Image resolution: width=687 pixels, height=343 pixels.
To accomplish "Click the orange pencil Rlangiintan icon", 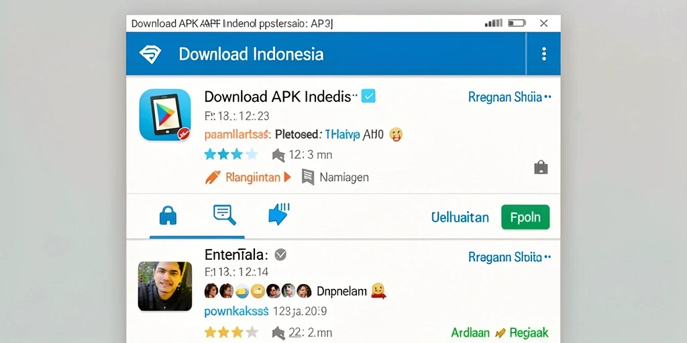I will coord(213,177).
